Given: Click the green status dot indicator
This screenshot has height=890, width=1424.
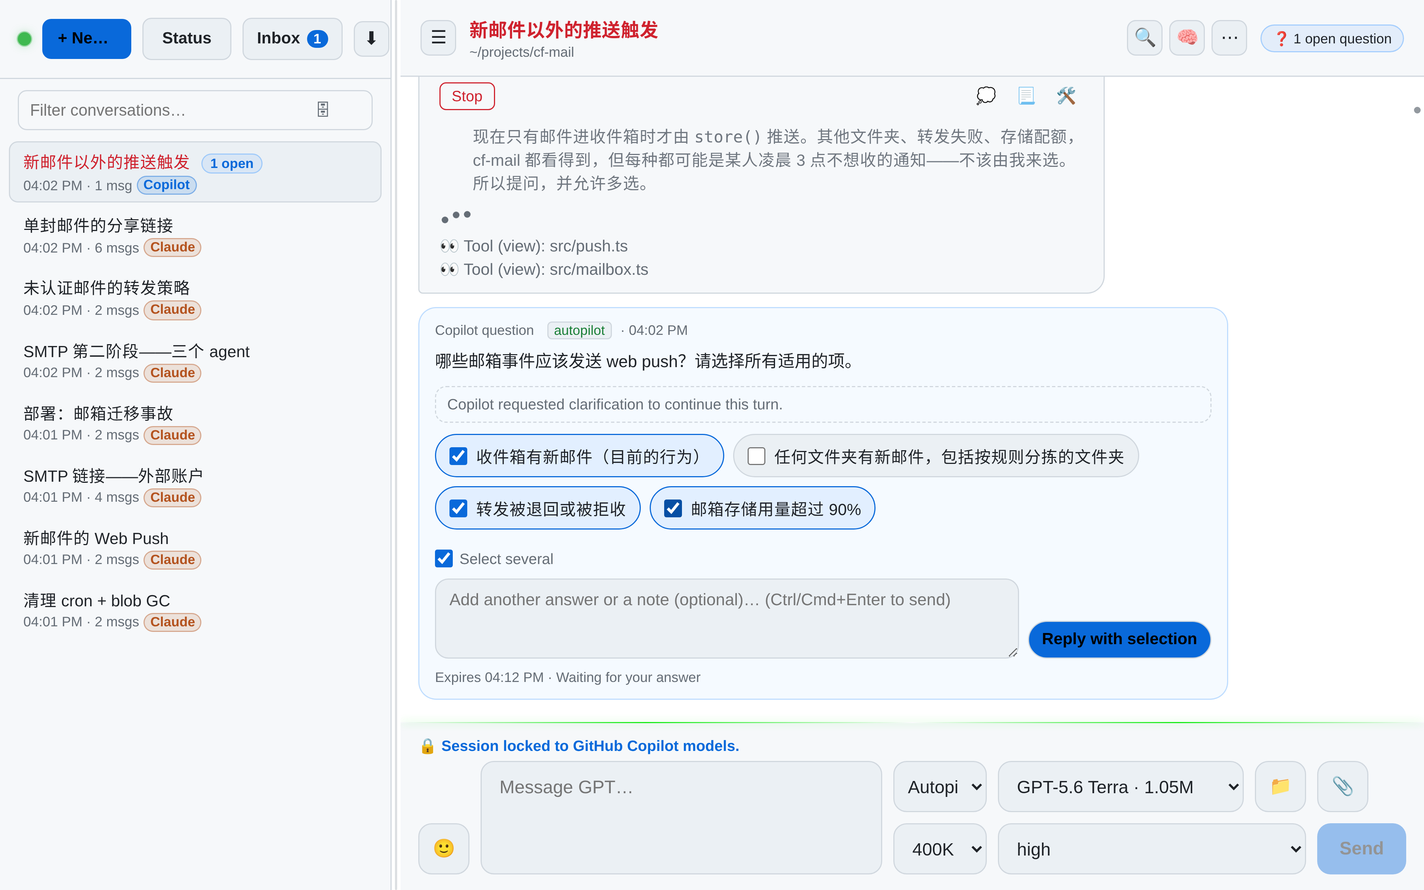Looking at the screenshot, I should click(x=24, y=39).
